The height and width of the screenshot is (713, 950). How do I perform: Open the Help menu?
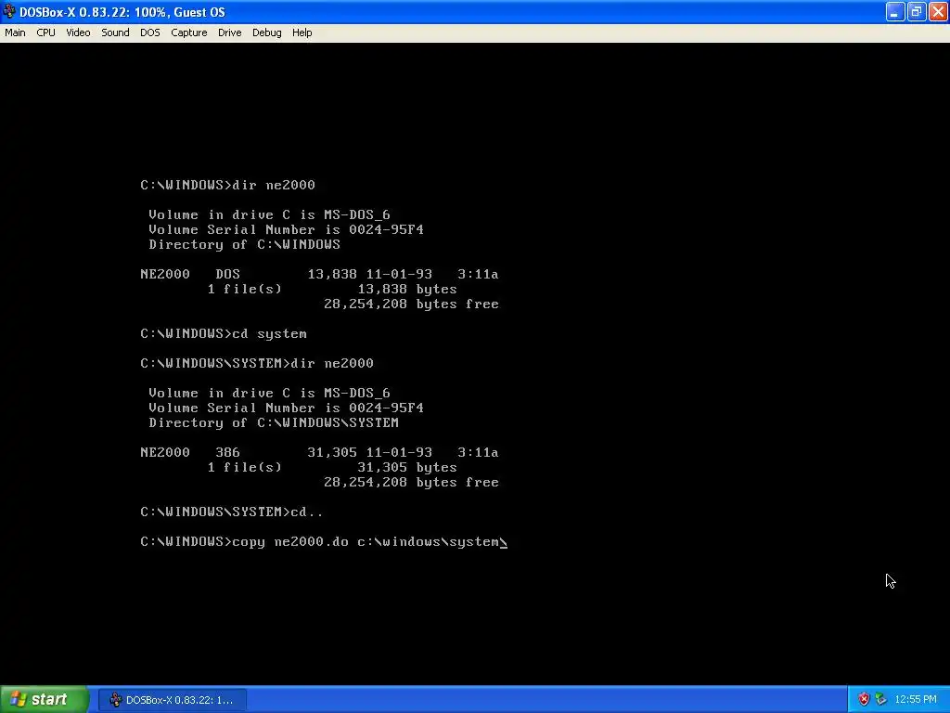click(x=302, y=32)
